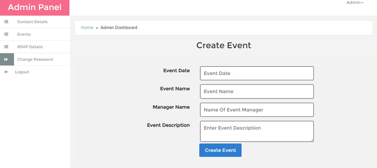Click the sign-out icon next to Logout
The width and height of the screenshot is (377, 168).
coord(6,72)
